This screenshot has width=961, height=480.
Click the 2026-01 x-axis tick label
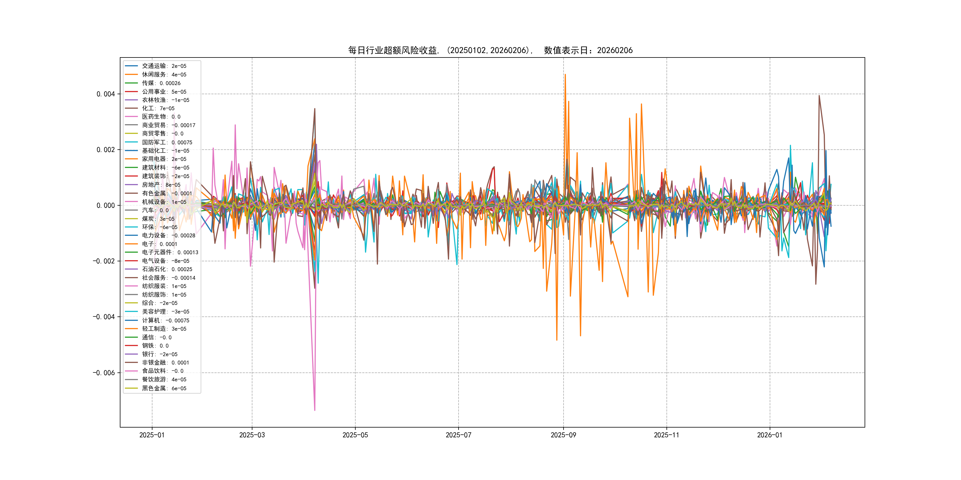769,435
